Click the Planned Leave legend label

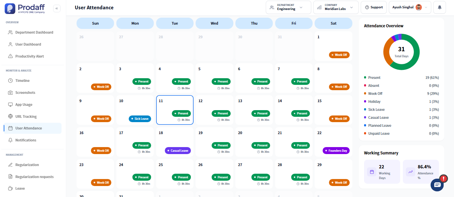point(380,125)
